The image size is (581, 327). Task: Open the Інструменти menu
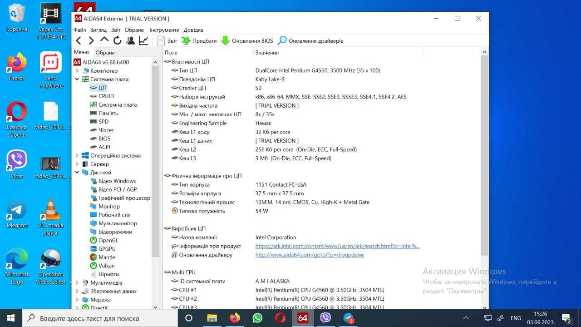pos(164,30)
